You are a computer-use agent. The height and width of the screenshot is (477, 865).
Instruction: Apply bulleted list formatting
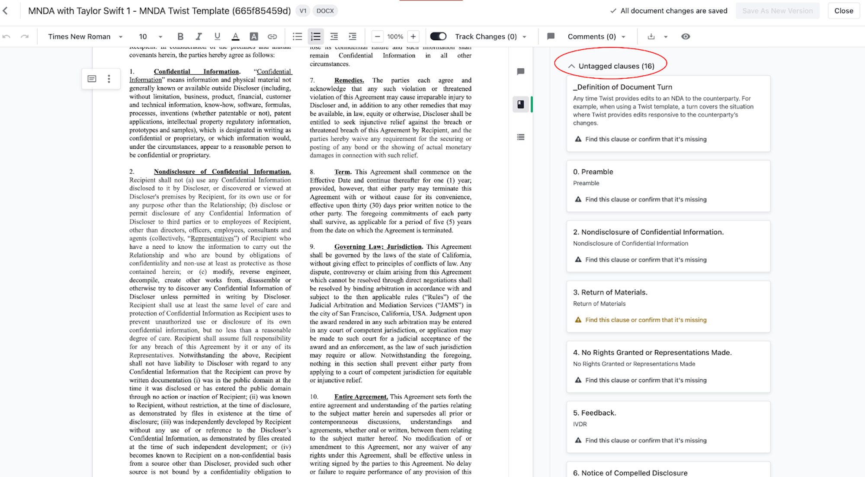tap(297, 37)
